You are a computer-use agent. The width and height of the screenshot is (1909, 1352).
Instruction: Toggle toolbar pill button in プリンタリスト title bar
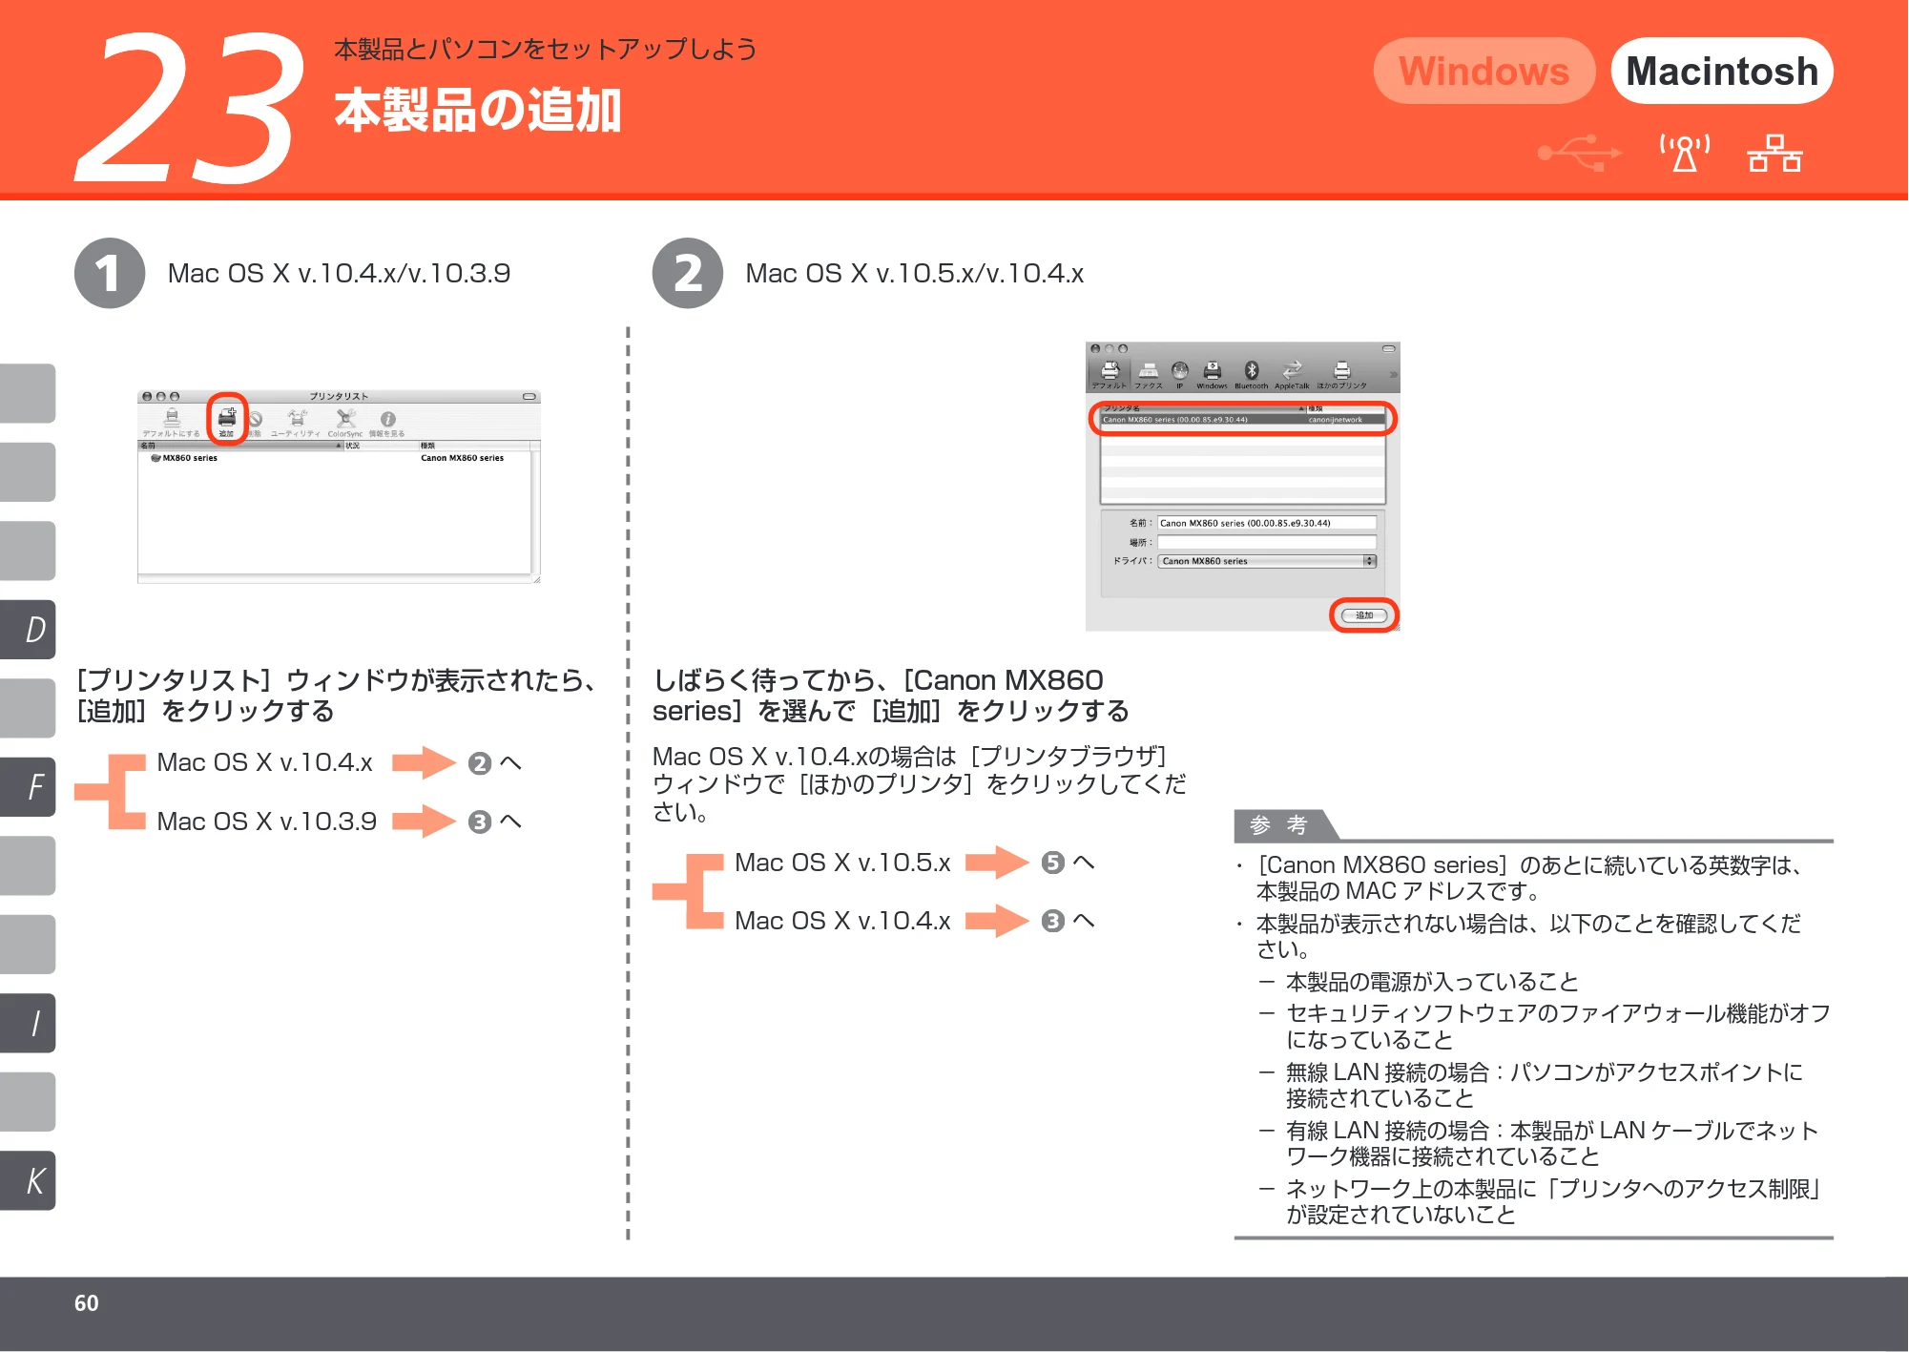[529, 396]
